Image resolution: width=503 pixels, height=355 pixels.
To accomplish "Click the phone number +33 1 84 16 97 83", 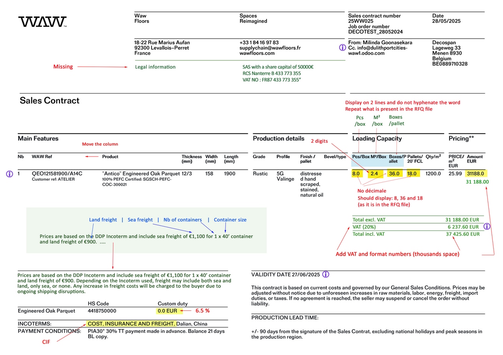I will (x=259, y=42).
